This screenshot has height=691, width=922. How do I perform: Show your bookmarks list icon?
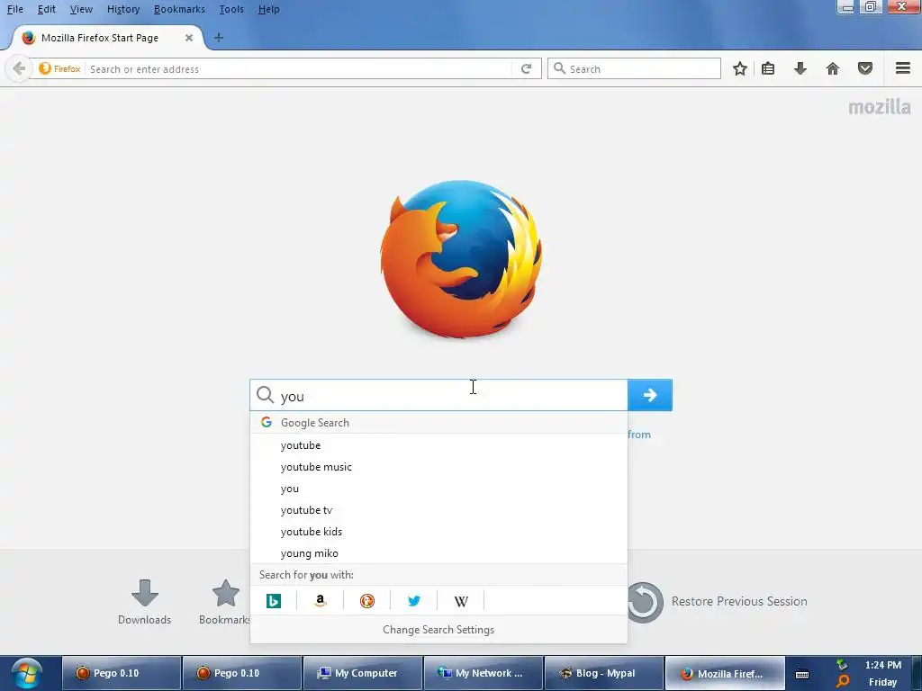pos(768,68)
